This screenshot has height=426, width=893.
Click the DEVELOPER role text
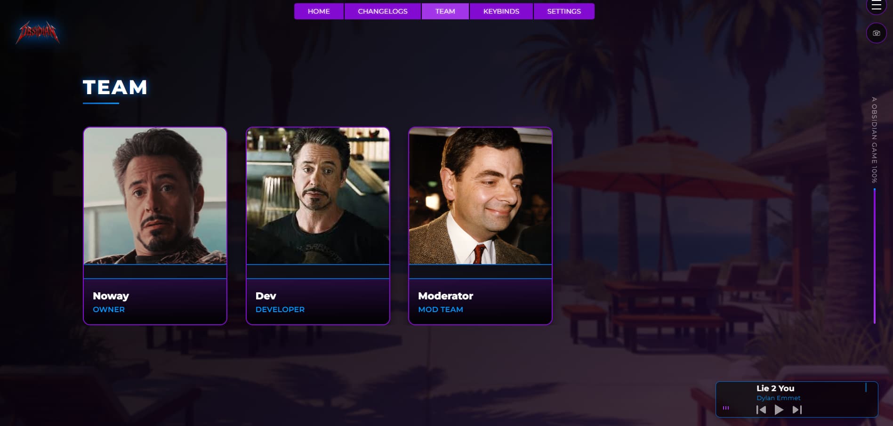coord(280,309)
